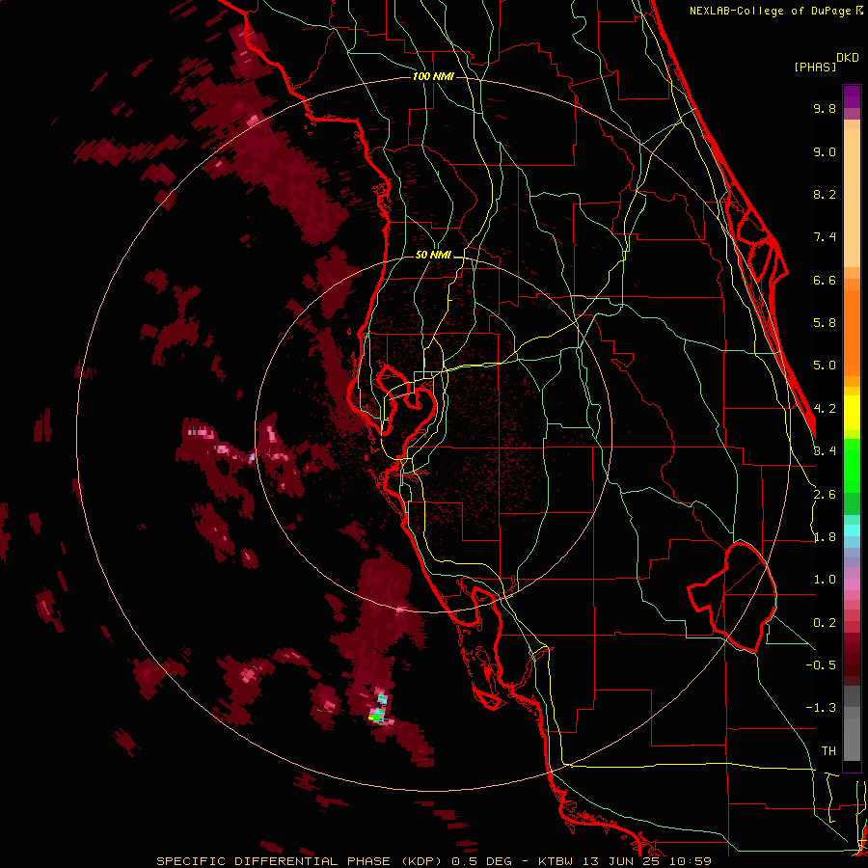This screenshot has height=868, width=868.
Task: Click the 10:59 timestamp
Action: [690, 861]
